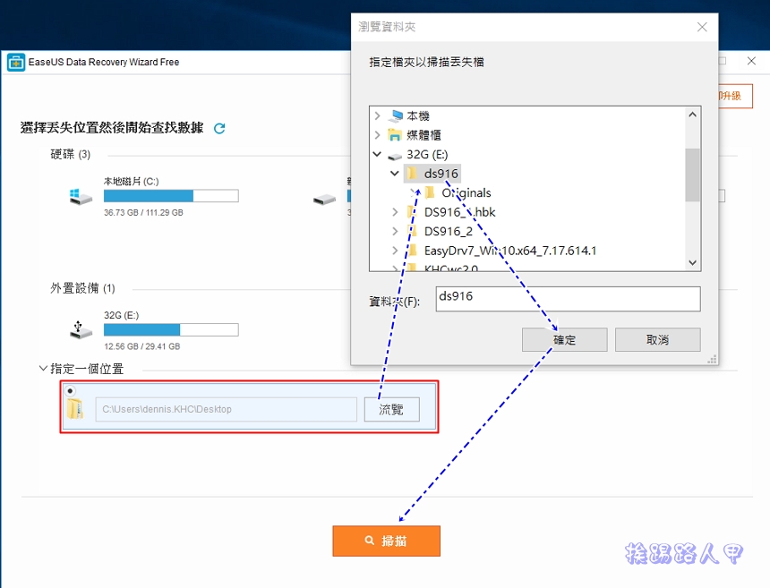
Task: Click the 36.73 GB / 111.29 GB size text
Action: (143, 212)
